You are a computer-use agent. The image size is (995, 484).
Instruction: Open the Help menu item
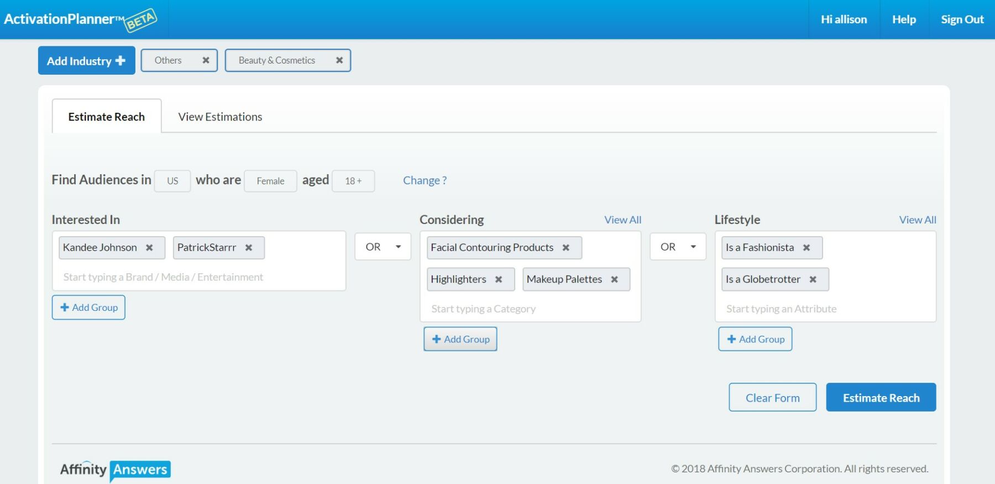click(904, 19)
